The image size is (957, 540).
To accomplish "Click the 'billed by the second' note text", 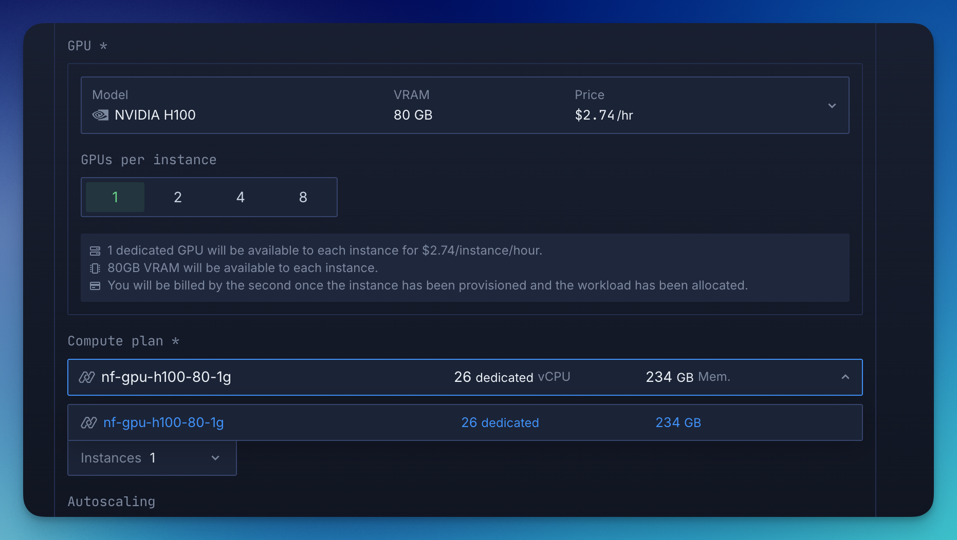I will click(x=428, y=285).
